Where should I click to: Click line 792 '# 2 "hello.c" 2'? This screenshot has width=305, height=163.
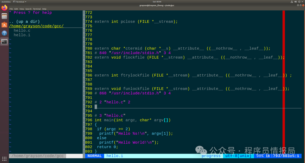tap(112, 102)
